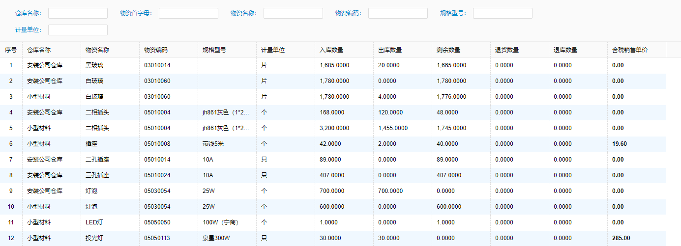Click the 600.0000 remaining cell in row 10

[449, 207]
